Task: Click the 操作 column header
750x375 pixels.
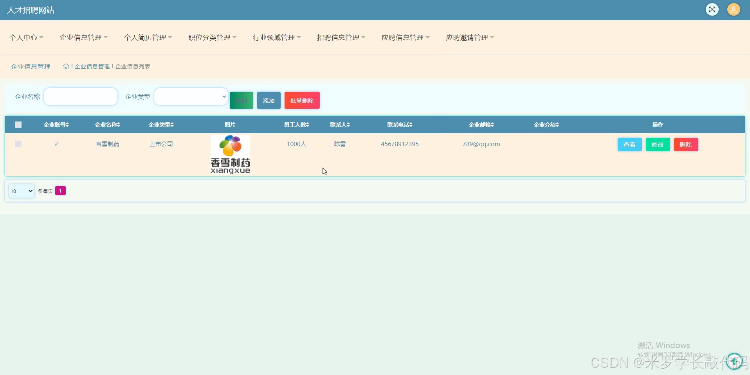Action: 658,125
